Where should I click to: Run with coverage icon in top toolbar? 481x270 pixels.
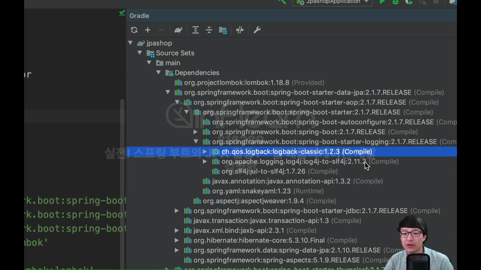pos(409,2)
